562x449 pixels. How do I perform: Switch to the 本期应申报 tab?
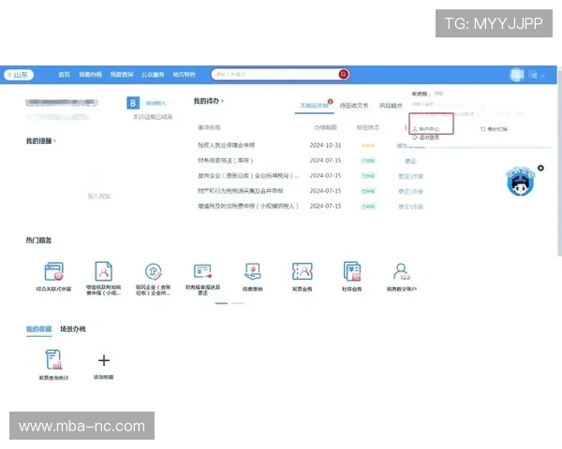[x=314, y=106]
